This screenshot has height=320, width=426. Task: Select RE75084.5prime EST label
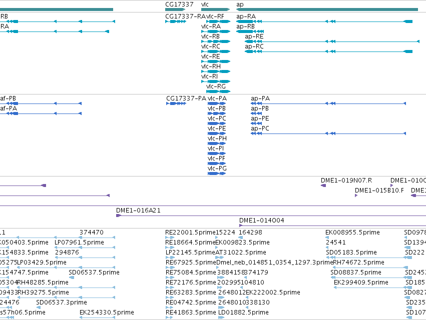(x=191, y=272)
